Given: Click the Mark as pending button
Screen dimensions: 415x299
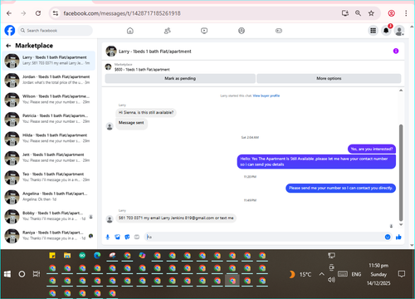Looking at the screenshot, I should (x=180, y=78).
